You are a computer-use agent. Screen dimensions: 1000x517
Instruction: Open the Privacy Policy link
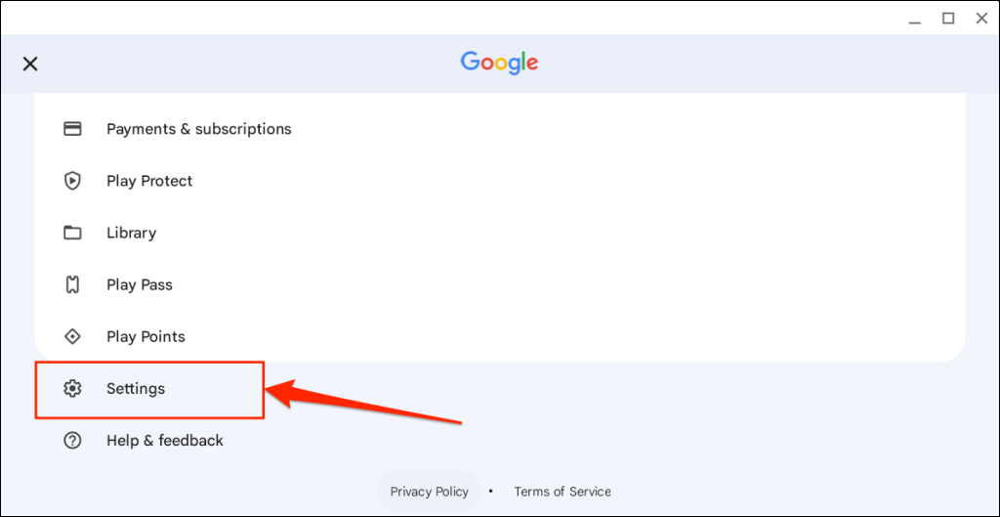point(429,492)
